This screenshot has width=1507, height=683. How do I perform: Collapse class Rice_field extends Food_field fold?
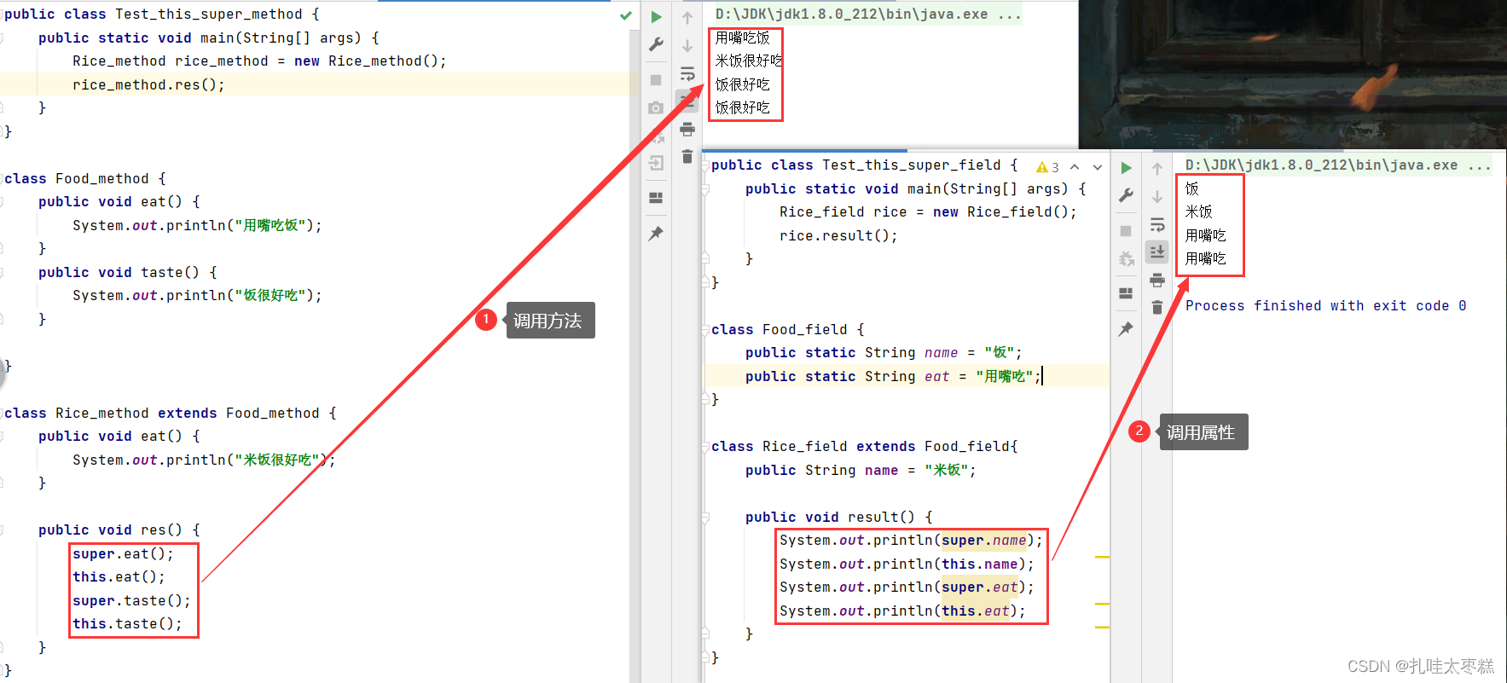click(x=706, y=446)
